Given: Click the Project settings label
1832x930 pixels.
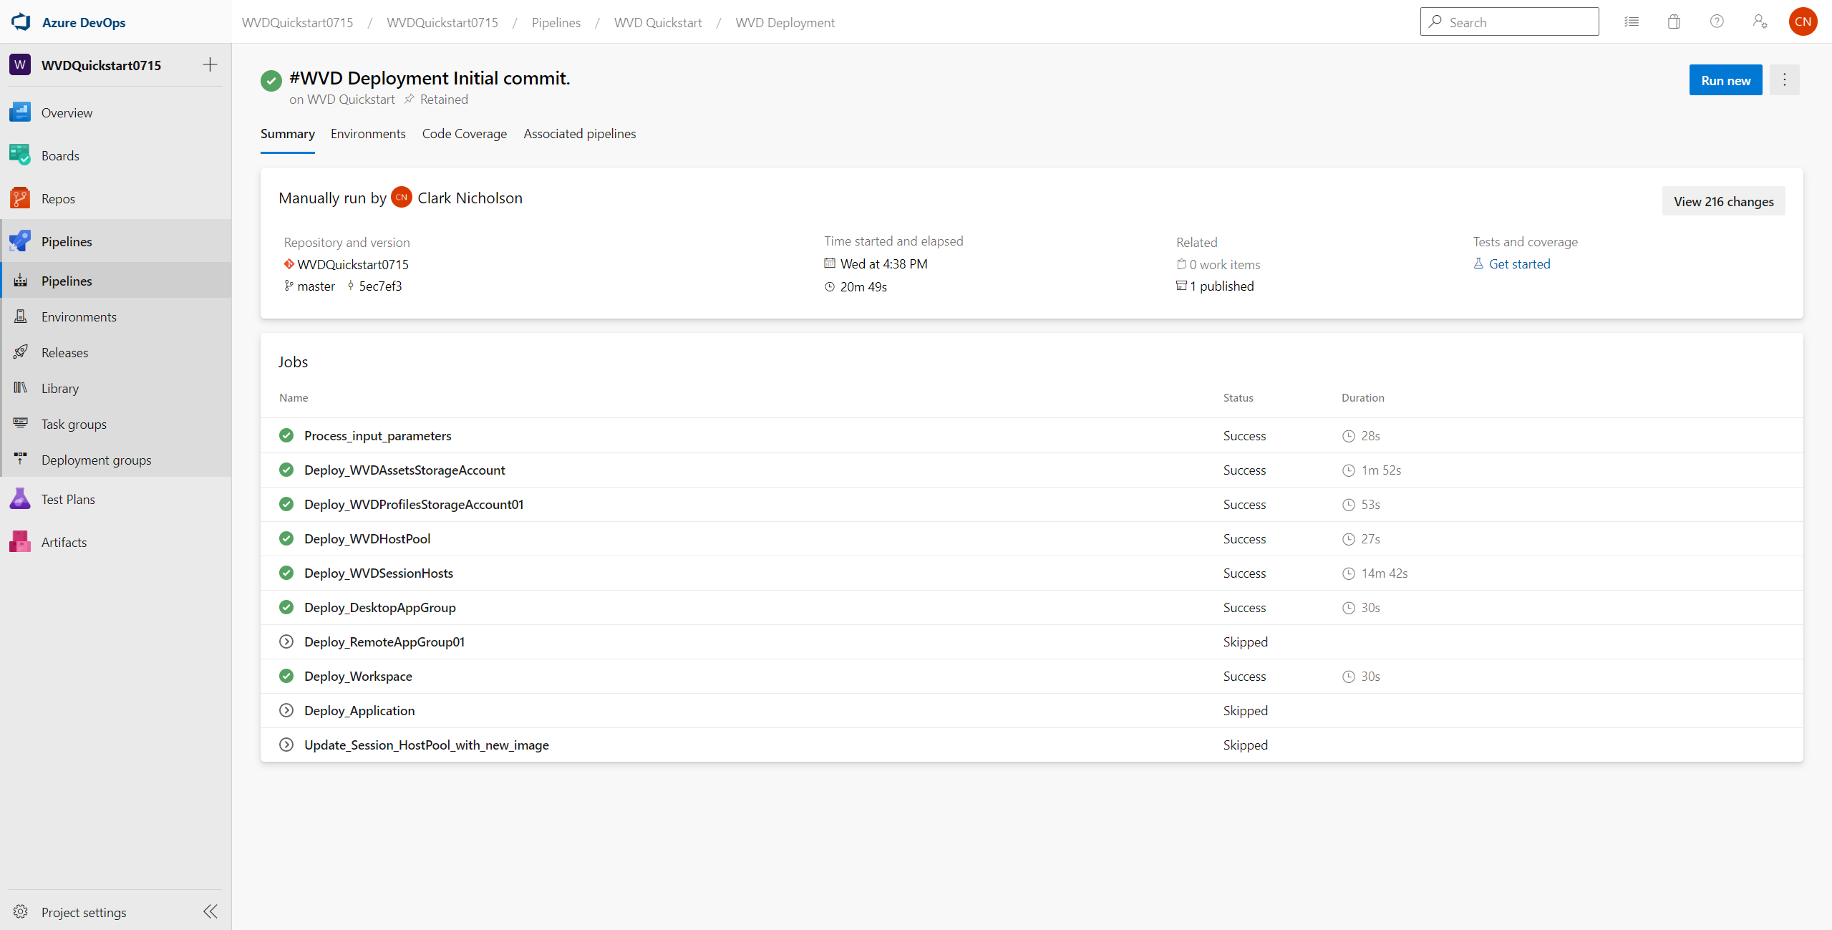Looking at the screenshot, I should 84,912.
